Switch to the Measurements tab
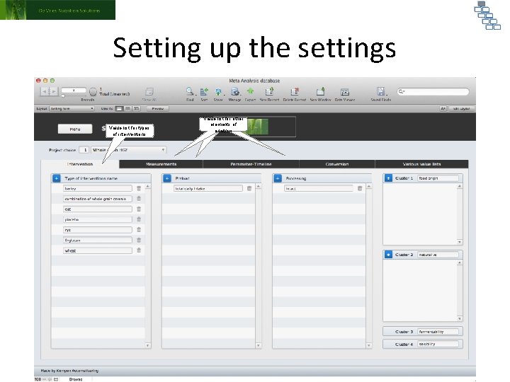The image size is (510, 382). (161, 164)
